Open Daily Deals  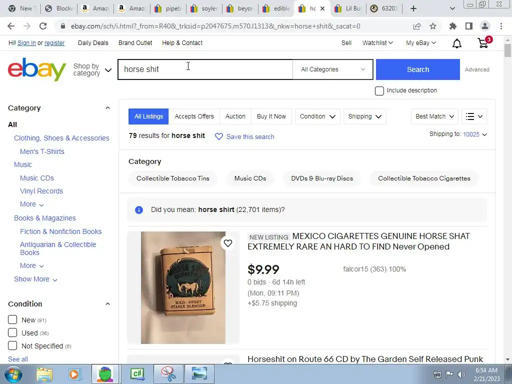click(93, 43)
